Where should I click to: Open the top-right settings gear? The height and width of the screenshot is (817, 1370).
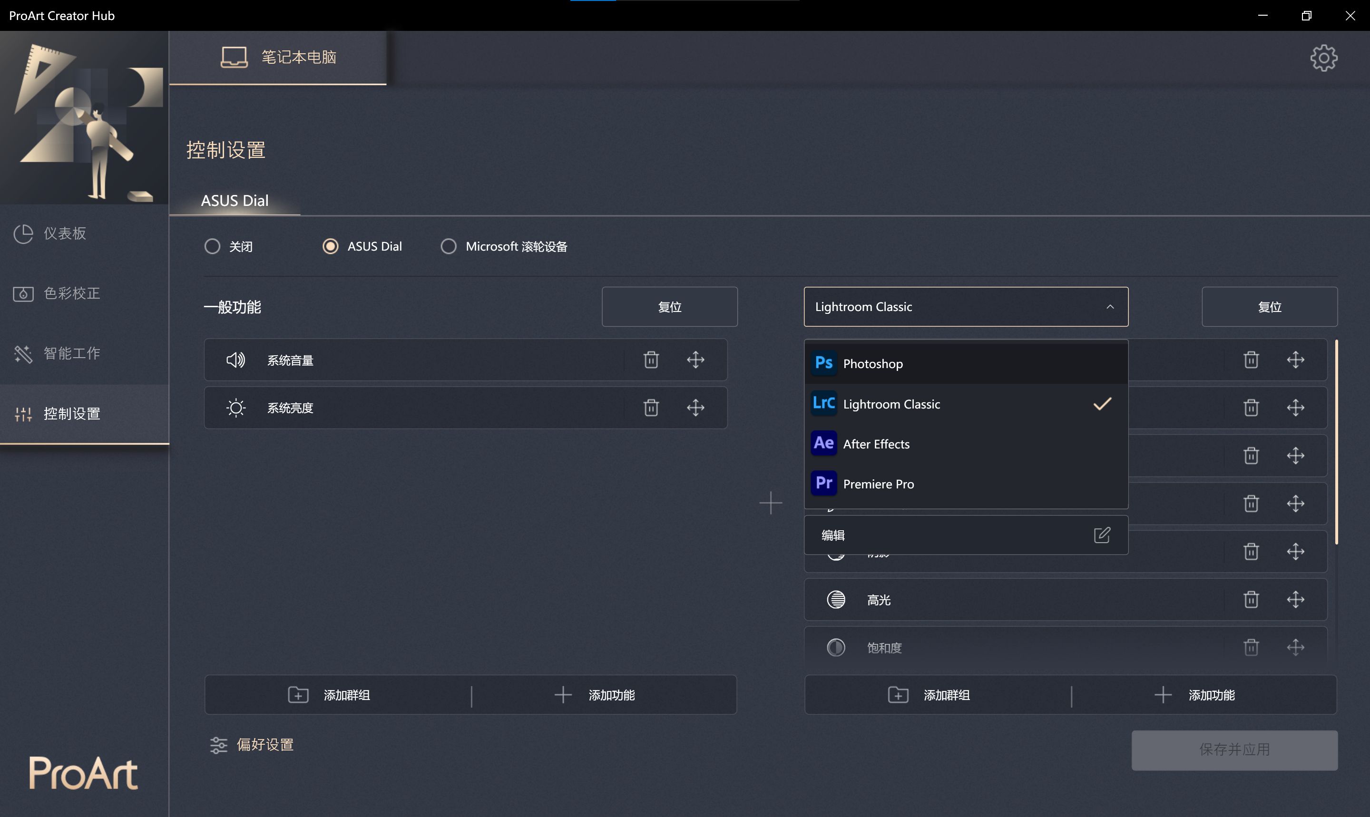point(1323,58)
